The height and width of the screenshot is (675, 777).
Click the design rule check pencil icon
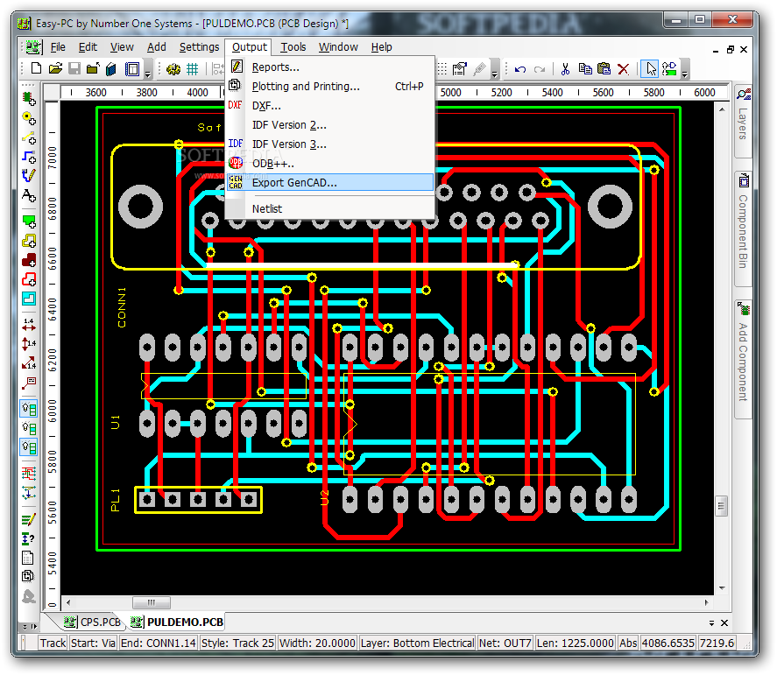click(x=29, y=519)
